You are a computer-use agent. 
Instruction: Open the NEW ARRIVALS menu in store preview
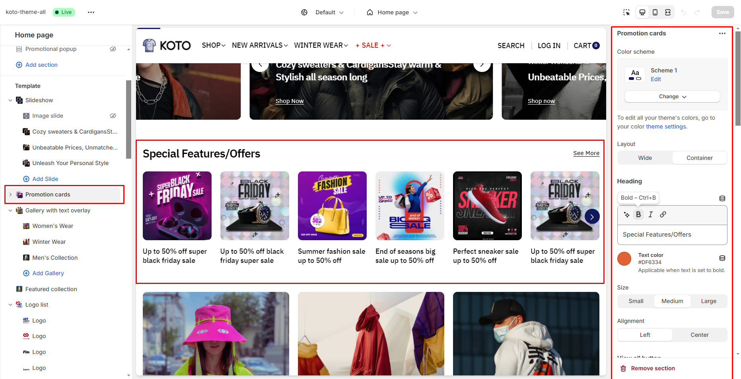[x=260, y=45]
